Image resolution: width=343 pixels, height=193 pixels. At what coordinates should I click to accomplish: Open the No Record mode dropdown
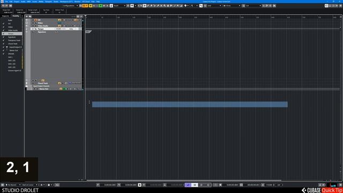point(13,185)
